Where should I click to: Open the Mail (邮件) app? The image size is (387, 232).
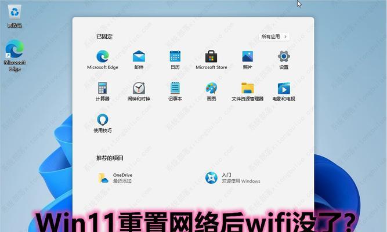coord(139,60)
